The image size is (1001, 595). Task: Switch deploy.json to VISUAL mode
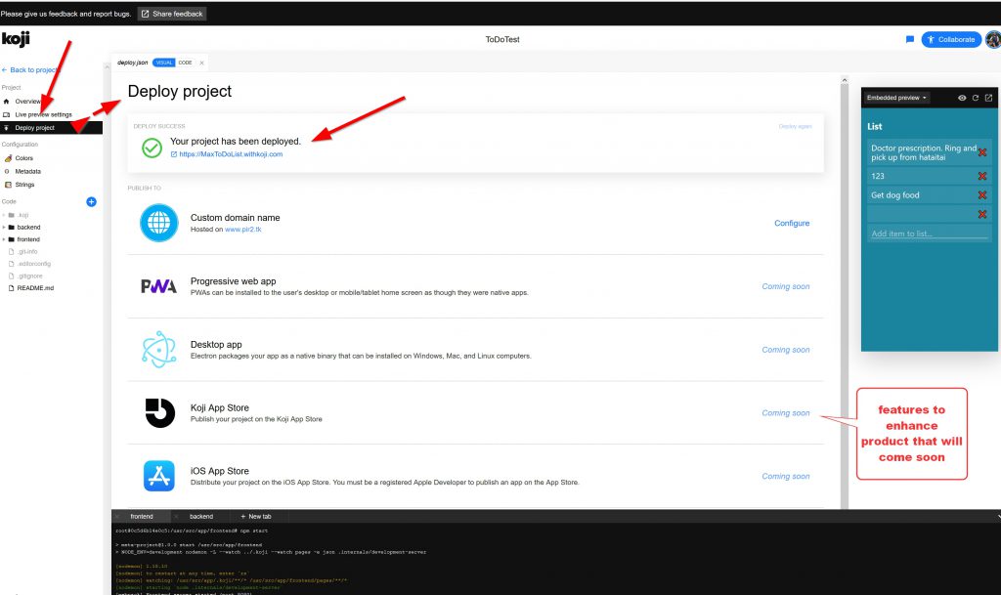click(x=163, y=63)
